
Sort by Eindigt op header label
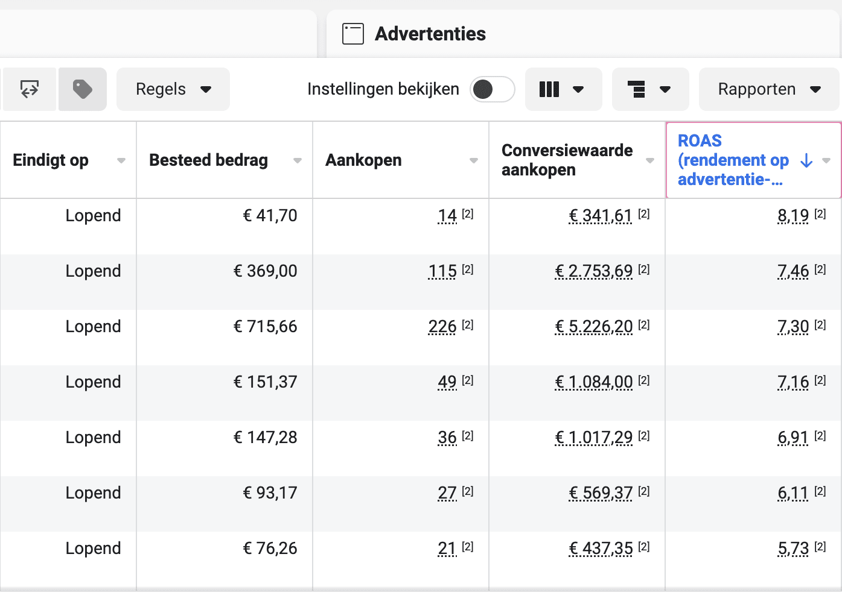pos(51,160)
